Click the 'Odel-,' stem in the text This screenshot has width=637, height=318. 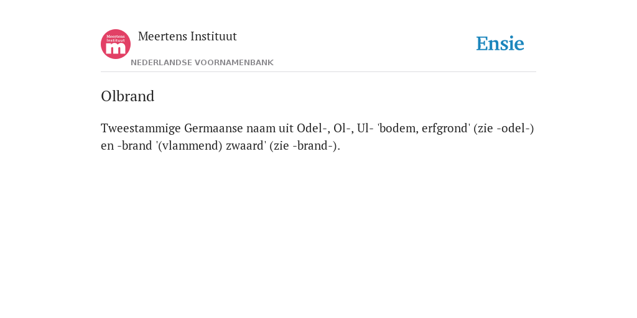(x=314, y=128)
